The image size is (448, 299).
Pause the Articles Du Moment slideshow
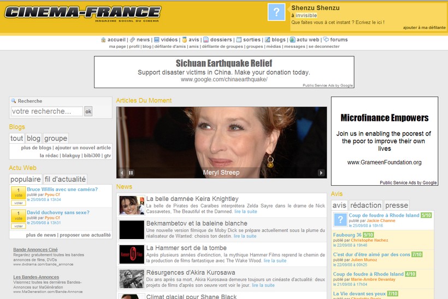coord(131,173)
